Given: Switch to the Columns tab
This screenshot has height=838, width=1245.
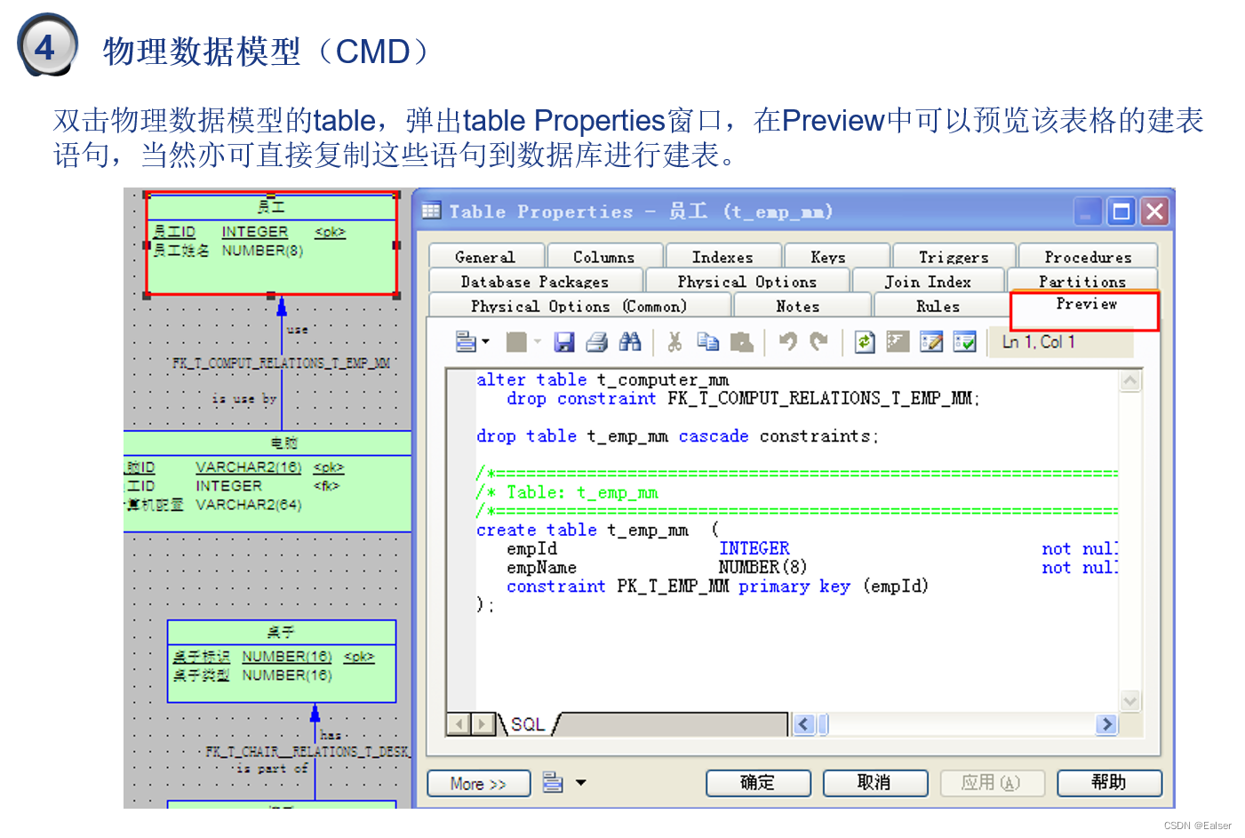Looking at the screenshot, I should pos(604,257).
